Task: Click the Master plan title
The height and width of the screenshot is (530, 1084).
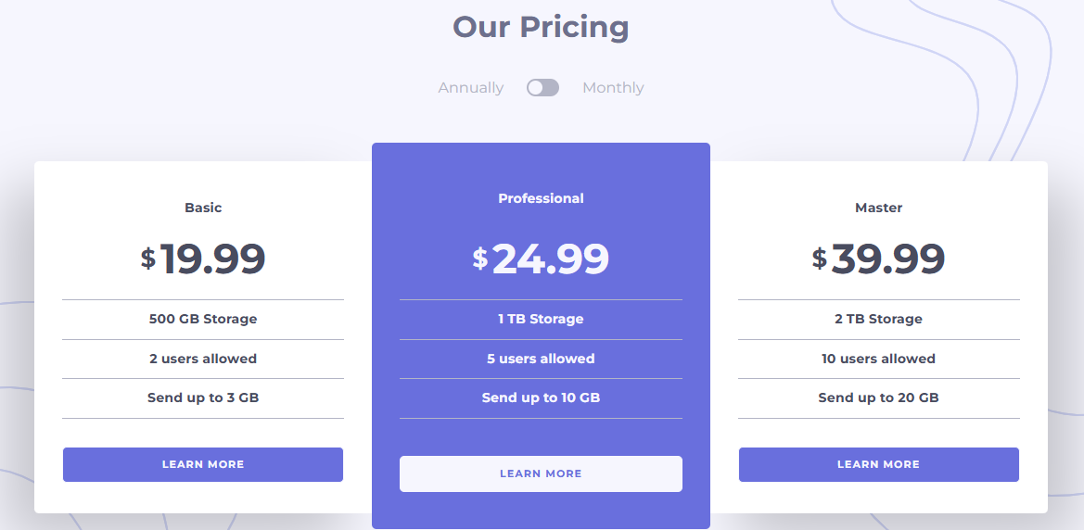Action: pos(879,208)
